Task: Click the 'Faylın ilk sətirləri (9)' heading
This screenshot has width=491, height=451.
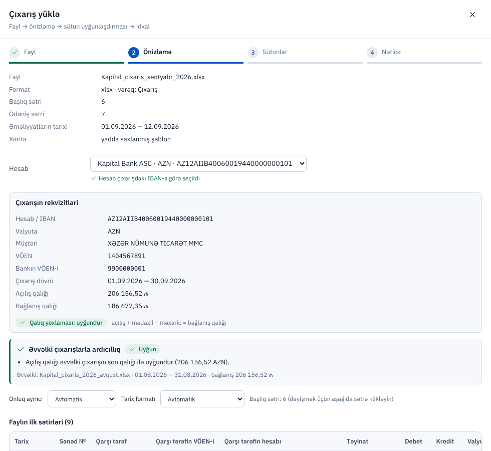Action: pos(41,422)
